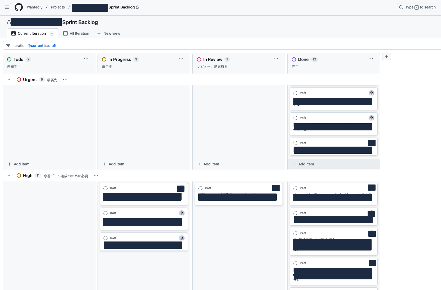Open the third draft card in Urgent Done
Screen dimensions: 441x290
(334, 147)
